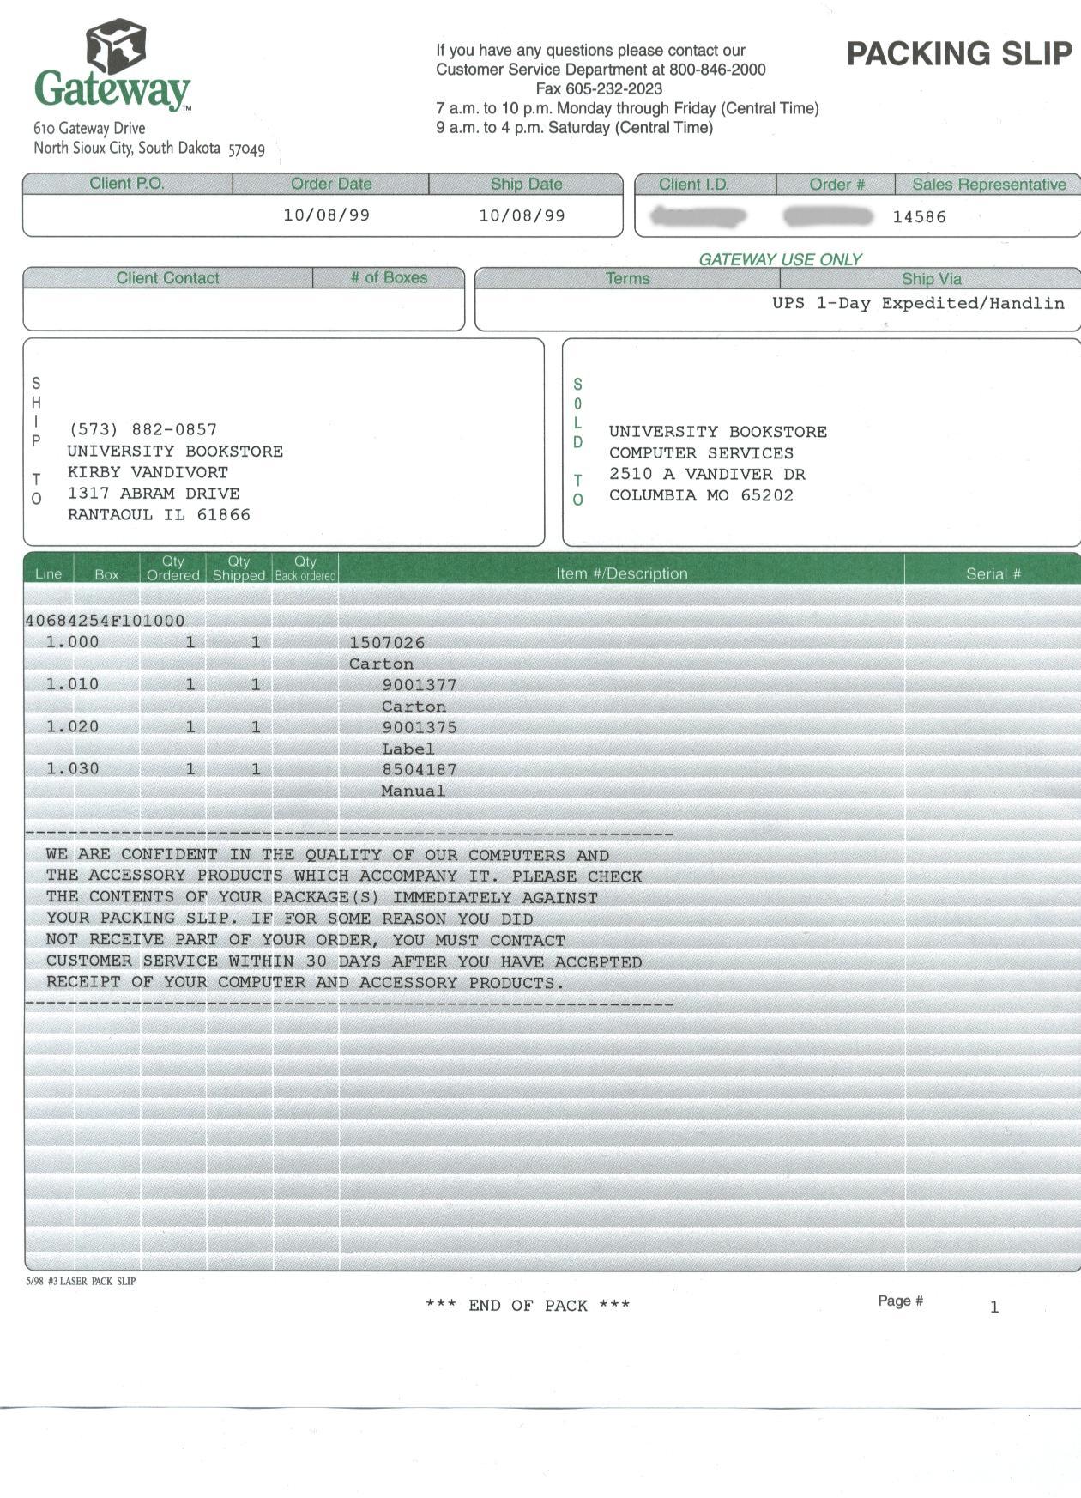This screenshot has width=1081, height=1498.
Task: Click the GATEWAY USE ONLY label
Action: click(780, 259)
